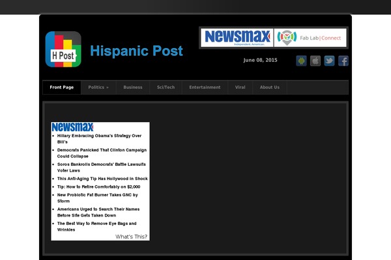Click the Fab Lab Connect banner text

pyautogui.click(x=320, y=38)
